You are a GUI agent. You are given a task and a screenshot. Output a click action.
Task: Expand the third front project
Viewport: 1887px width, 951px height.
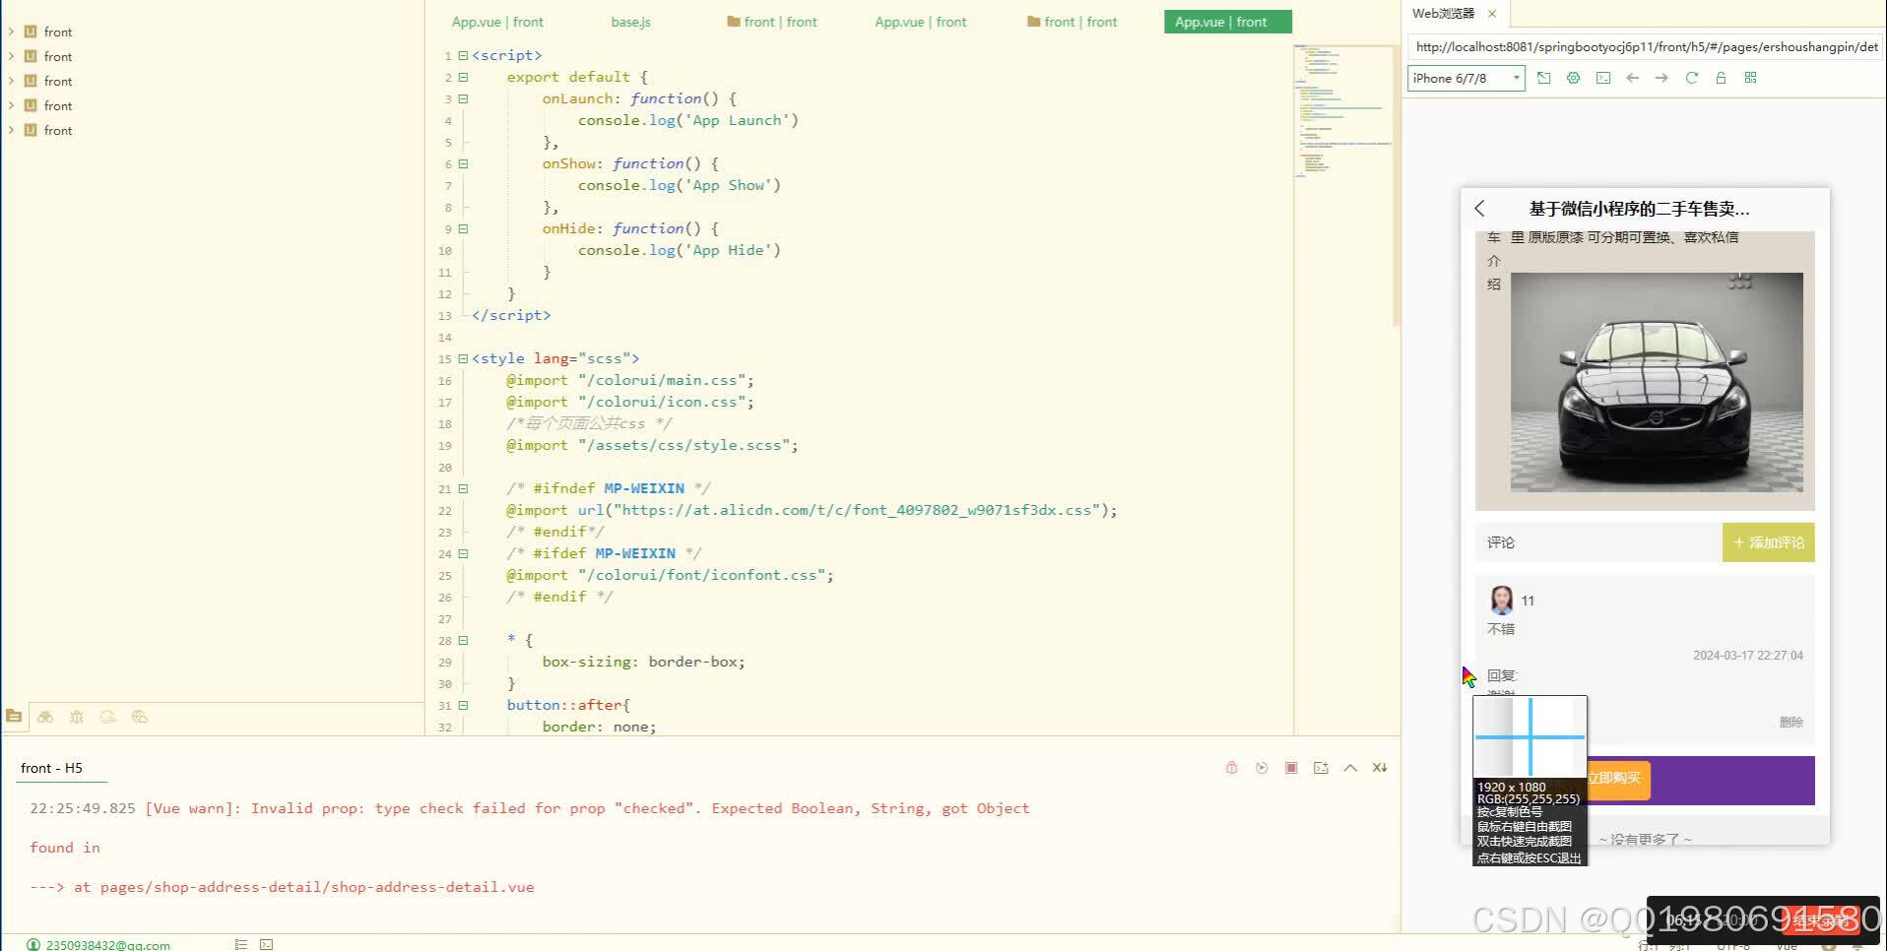click(11, 81)
